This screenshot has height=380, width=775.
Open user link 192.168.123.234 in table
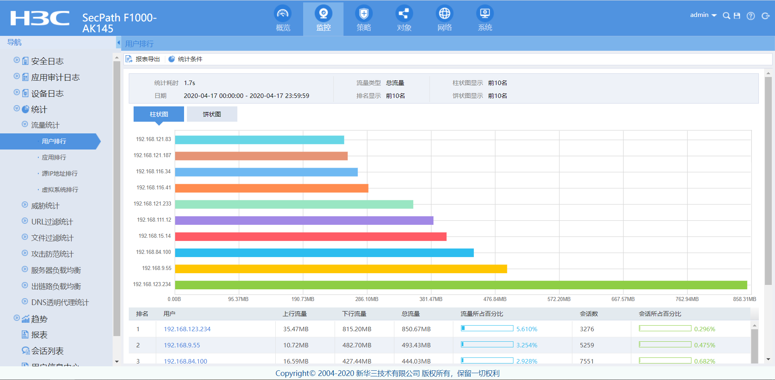pos(187,329)
